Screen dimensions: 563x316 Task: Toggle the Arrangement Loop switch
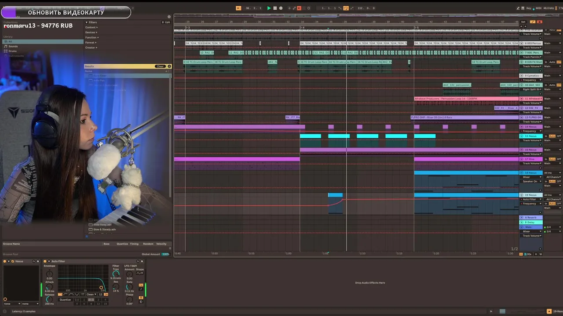tap(346, 8)
